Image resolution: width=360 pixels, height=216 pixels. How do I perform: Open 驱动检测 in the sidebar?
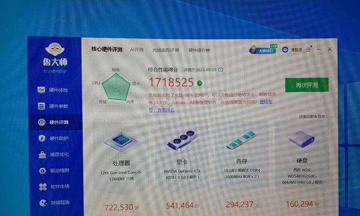coord(54,171)
